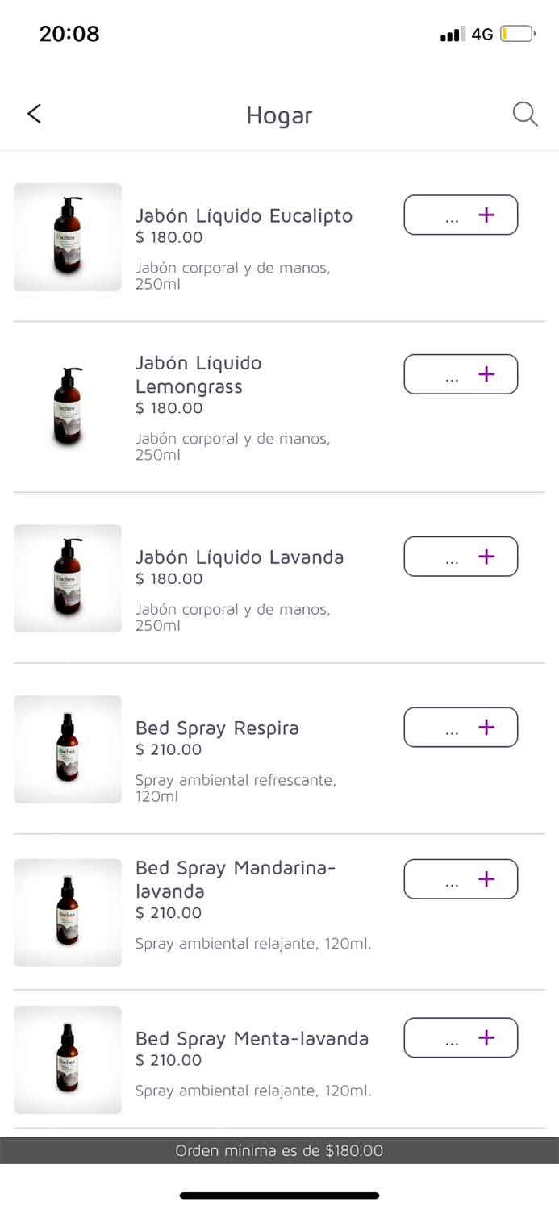This screenshot has width=559, height=1210.
Task: Tap the plus icon for Bed Spray Menta-lavanda
Action: pyautogui.click(x=486, y=1037)
